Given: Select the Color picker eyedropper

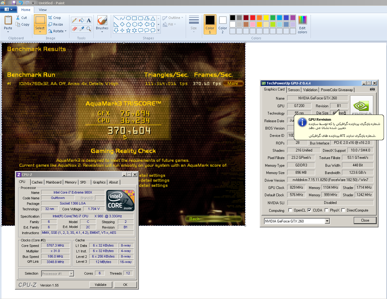Looking at the screenshot, I should (82, 29).
